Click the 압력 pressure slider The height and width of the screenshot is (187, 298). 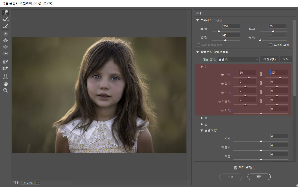[x=226, y=40]
